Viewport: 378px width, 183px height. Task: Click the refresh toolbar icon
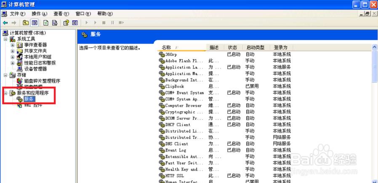point(46,23)
